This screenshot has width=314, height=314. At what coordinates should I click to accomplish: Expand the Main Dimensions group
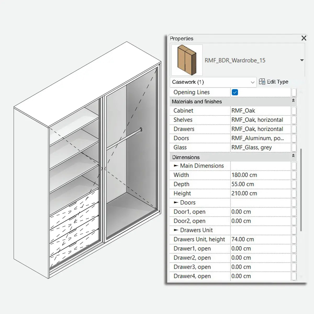[176, 166]
